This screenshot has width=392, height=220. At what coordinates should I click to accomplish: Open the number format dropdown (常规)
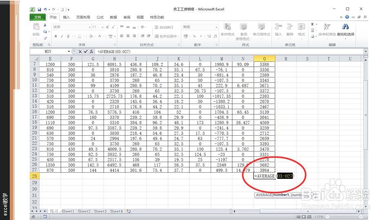pyautogui.click(x=216, y=27)
